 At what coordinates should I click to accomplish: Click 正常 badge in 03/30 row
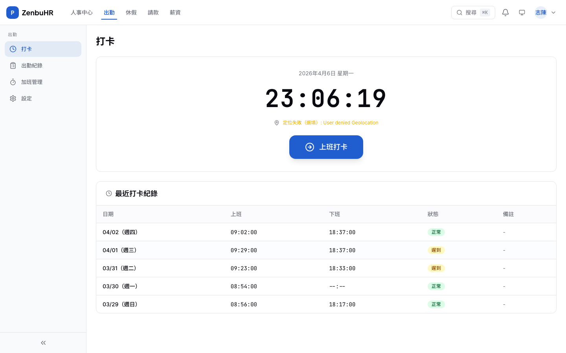tap(436, 286)
